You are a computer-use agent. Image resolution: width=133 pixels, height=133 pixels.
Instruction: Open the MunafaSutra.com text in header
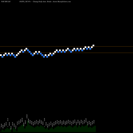[64, 2]
